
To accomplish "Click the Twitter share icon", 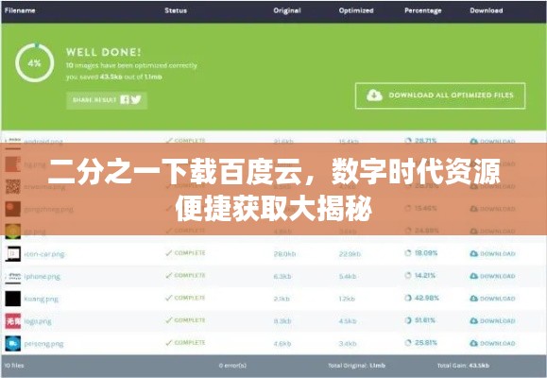I will click(136, 100).
